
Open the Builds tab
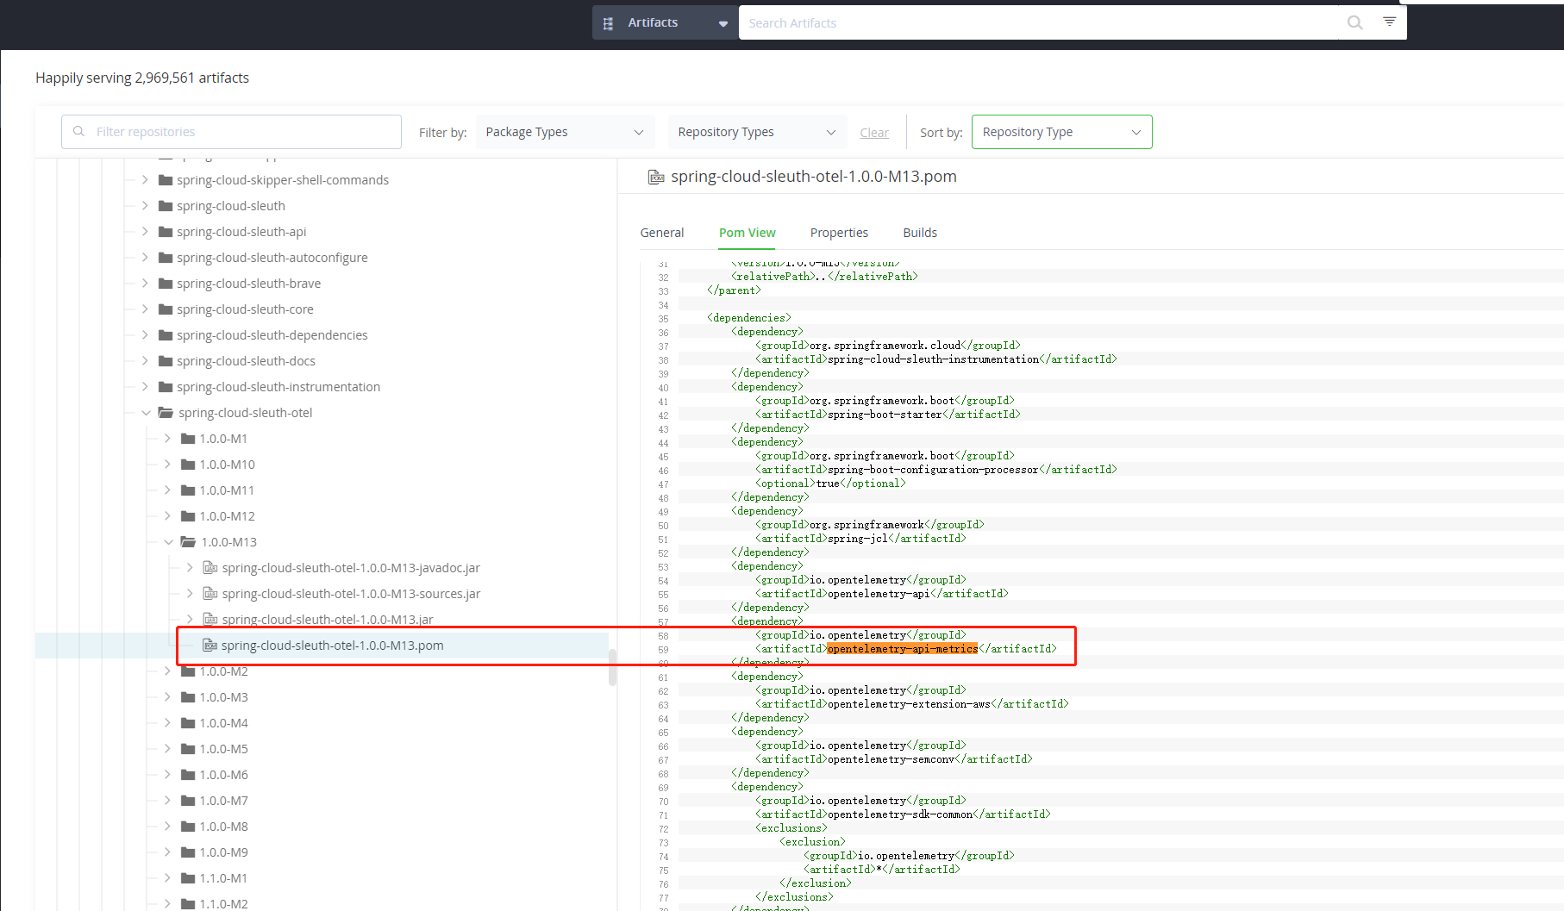tap(920, 232)
